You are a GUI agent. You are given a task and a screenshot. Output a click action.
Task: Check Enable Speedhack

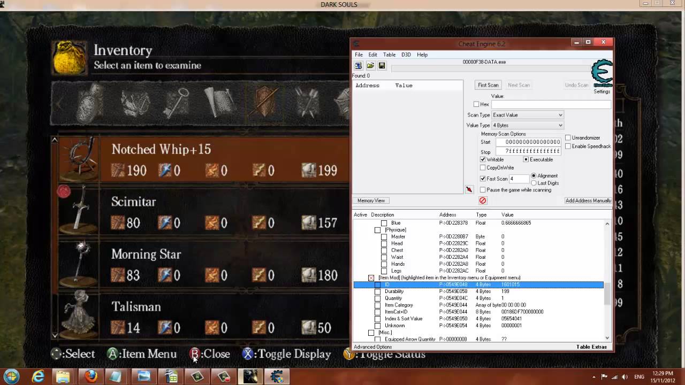point(568,146)
